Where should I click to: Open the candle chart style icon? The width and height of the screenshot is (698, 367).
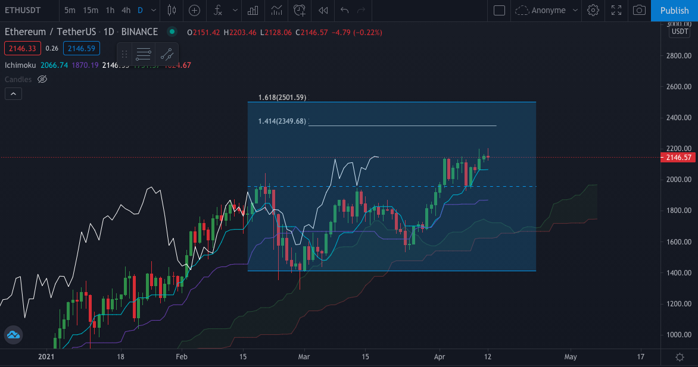[172, 10]
